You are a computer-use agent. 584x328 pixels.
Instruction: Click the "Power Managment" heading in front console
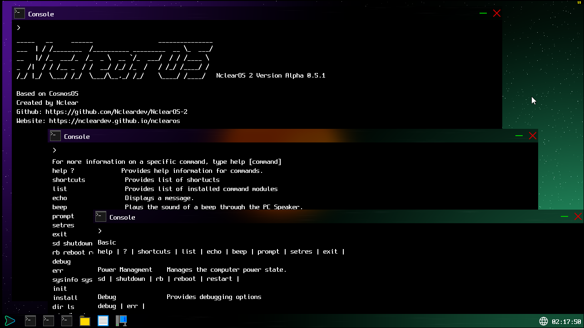pyautogui.click(x=125, y=269)
